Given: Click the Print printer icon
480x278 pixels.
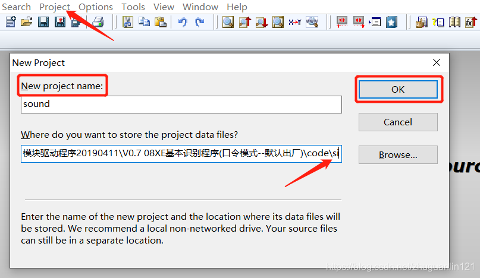Looking at the screenshot, I should [x=98, y=22].
